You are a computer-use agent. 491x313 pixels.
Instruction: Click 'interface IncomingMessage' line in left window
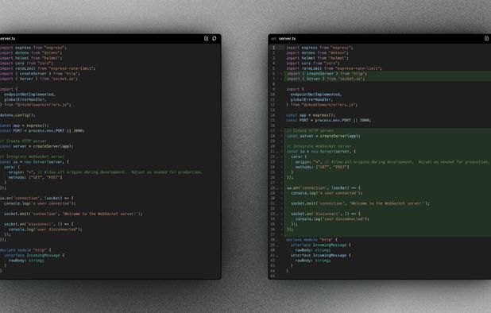click(34, 256)
